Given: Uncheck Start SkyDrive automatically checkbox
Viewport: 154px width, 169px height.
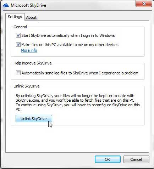Looking at the screenshot, I should (18, 35).
